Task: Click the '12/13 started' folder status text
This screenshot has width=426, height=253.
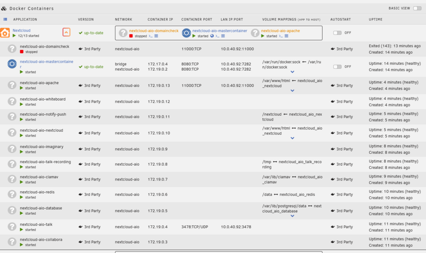Action: (x=29, y=36)
